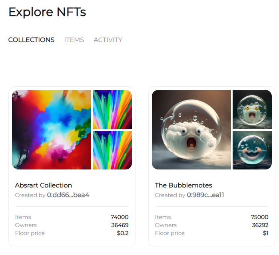Open the Absrart Collection title

click(x=44, y=185)
